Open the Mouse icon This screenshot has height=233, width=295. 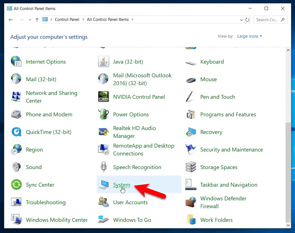coord(191,80)
